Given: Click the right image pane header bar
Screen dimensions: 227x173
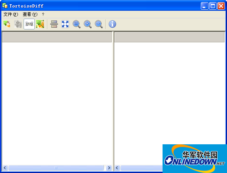Looking at the screenshot, I should (x=170, y=37).
